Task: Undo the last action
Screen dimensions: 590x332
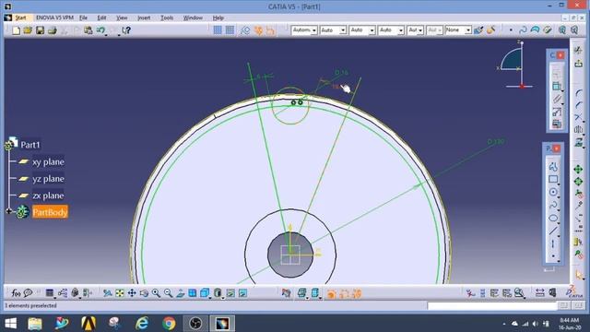Action: [100, 30]
